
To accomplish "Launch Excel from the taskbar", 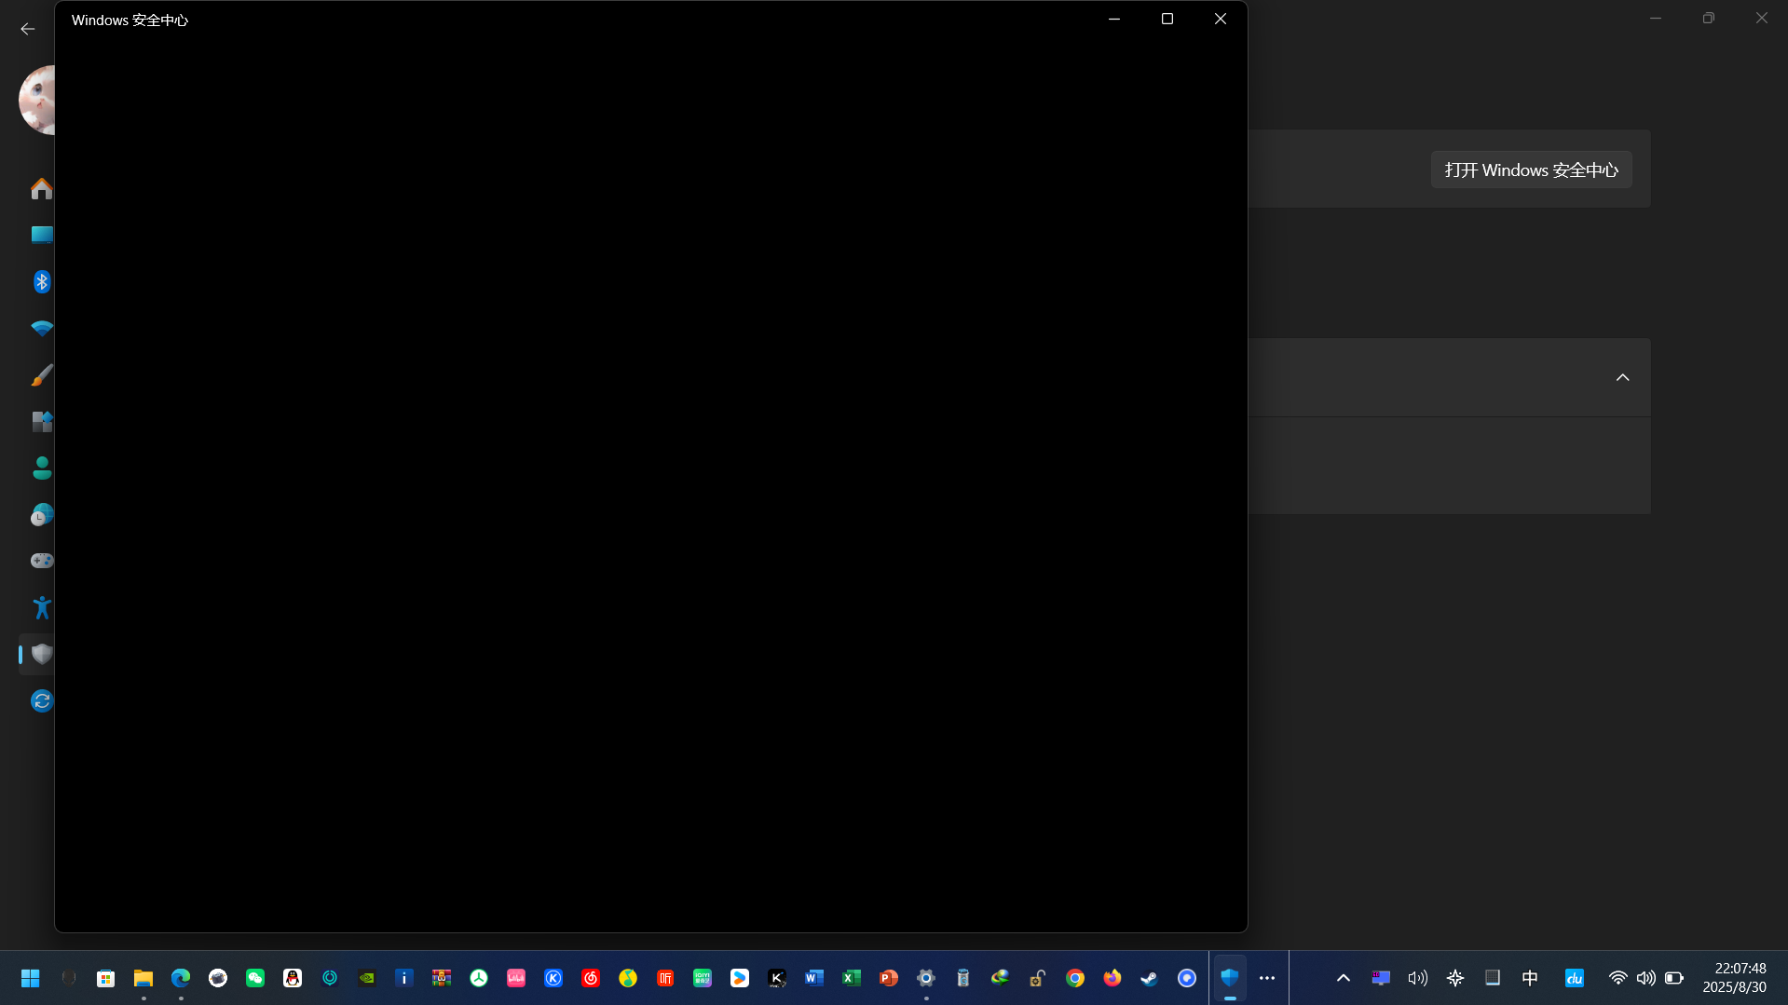I will point(852,978).
